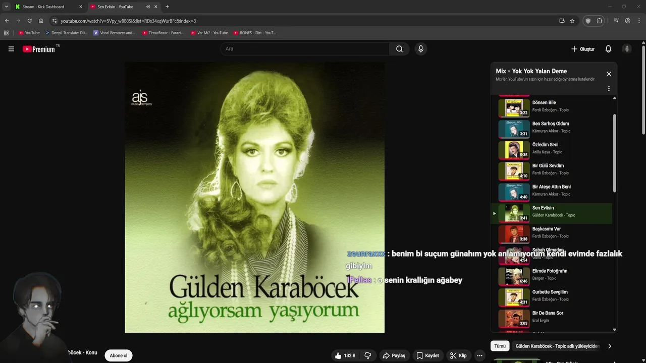Image resolution: width=646 pixels, height=363 pixels.
Task: Open the Vocal Remover bookmark
Action: click(x=115, y=33)
